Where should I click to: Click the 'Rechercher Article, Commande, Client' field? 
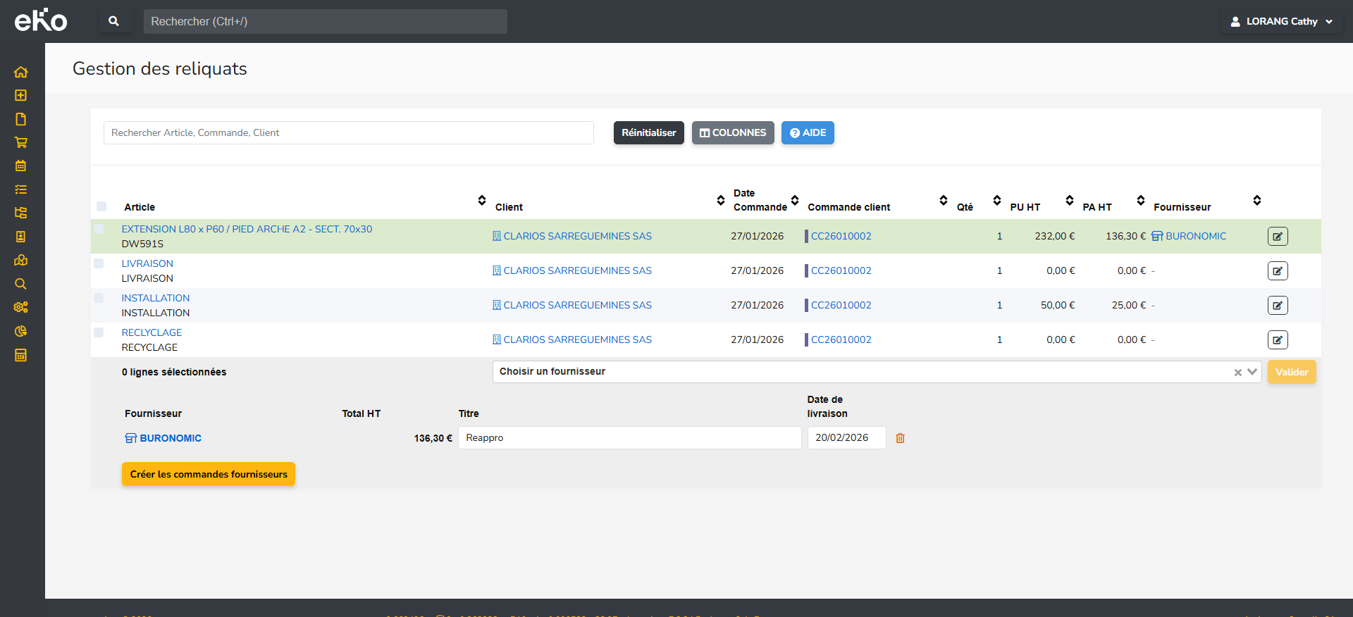point(348,133)
